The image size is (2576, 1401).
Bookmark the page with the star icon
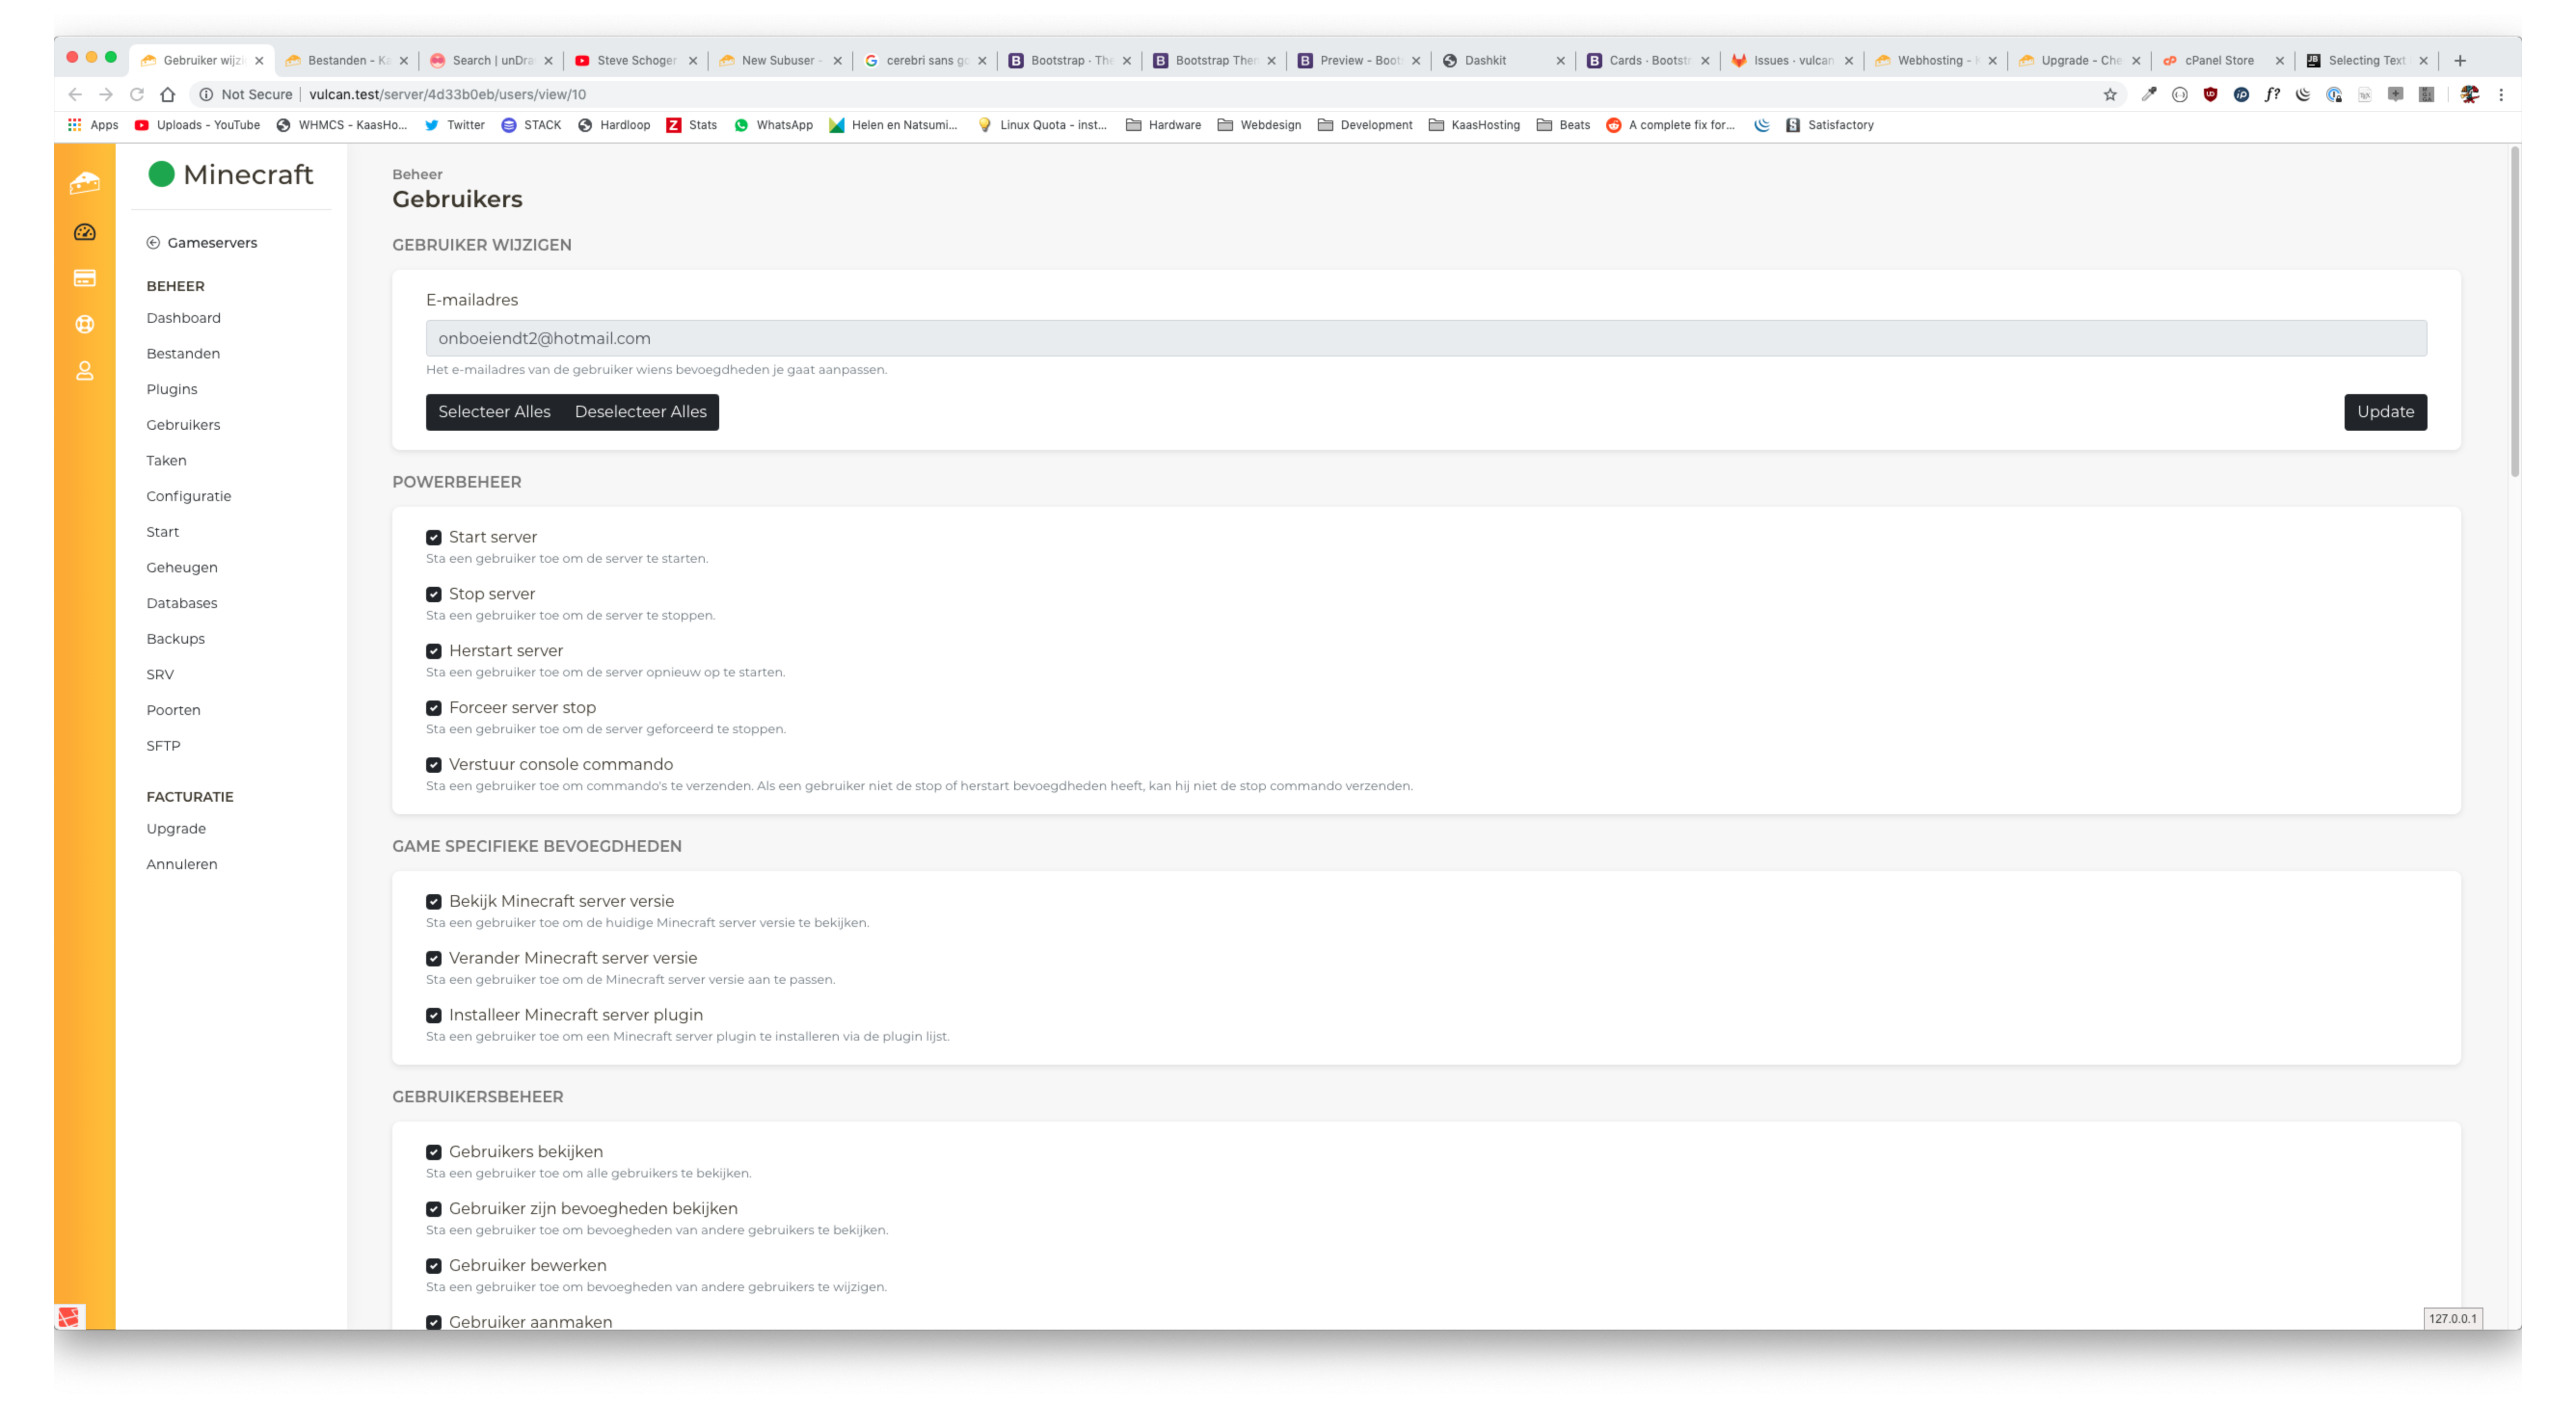pyautogui.click(x=2110, y=95)
